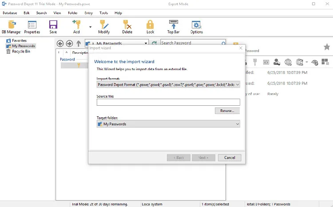Viewport: 333px width, 207px height.
Task: Click the Back button in wizard
Action: pyautogui.click(x=178, y=158)
